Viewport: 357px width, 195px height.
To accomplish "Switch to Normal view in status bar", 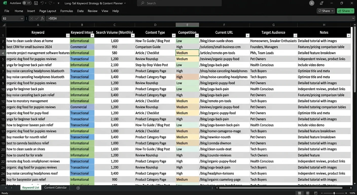I will click(x=300, y=193).
